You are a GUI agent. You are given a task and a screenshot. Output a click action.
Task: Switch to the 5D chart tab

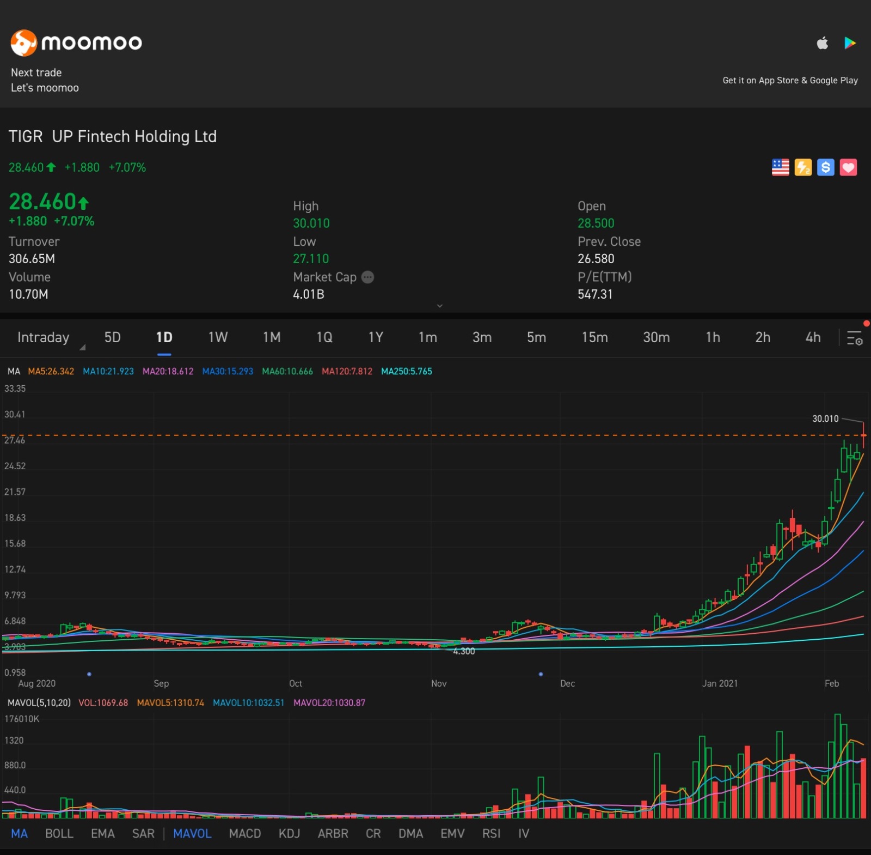[x=112, y=337]
